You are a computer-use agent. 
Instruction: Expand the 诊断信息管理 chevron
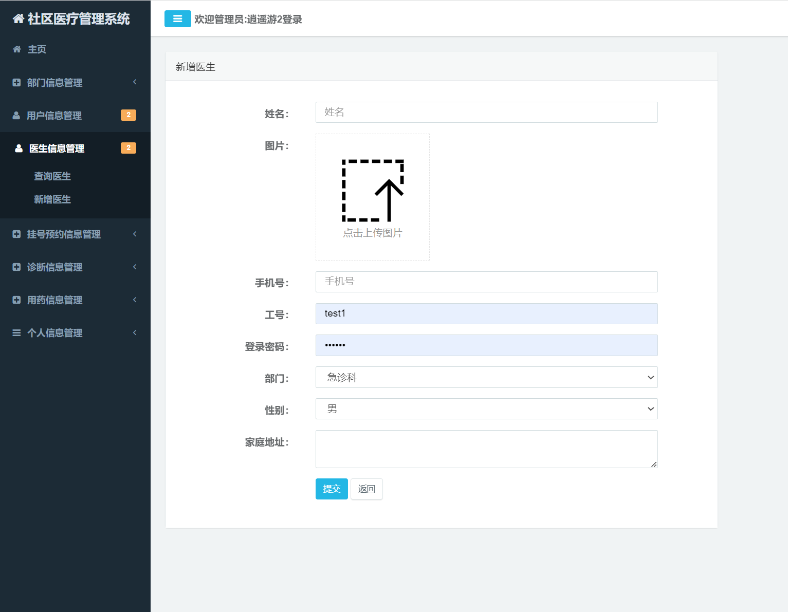point(135,267)
